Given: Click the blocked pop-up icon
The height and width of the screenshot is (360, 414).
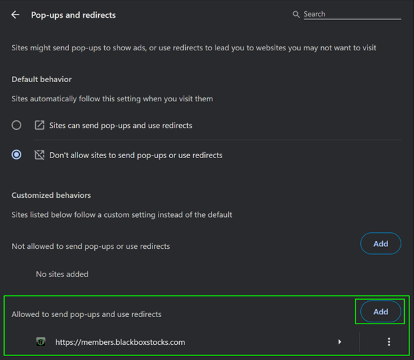Looking at the screenshot, I should pyautogui.click(x=39, y=155).
